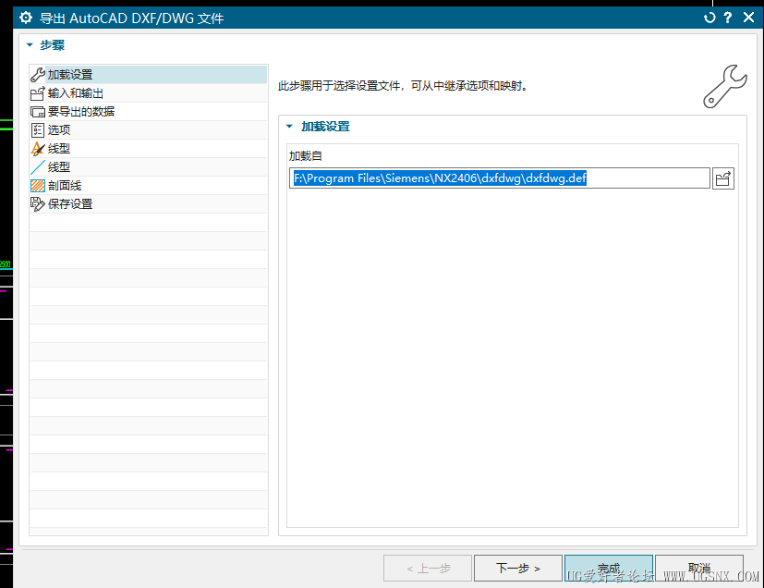
Task: Click the orange A text 线型 icon
Action: tap(38, 149)
